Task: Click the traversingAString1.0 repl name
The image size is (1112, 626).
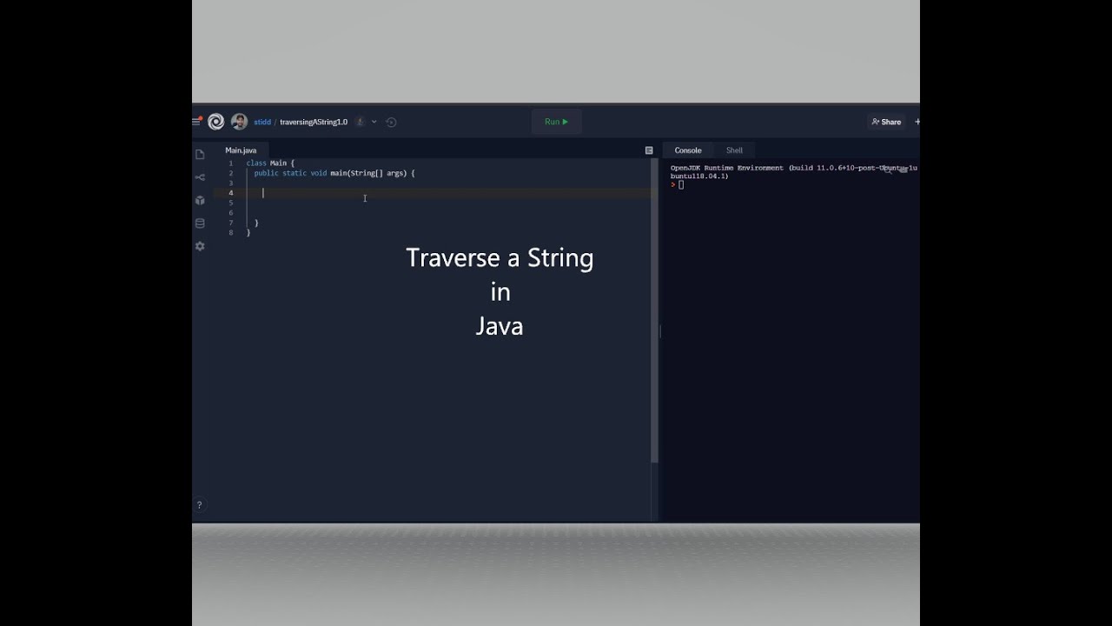Action: coord(314,122)
